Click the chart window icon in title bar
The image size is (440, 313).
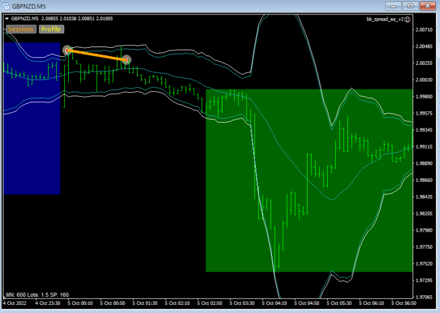tap(6, 6)
